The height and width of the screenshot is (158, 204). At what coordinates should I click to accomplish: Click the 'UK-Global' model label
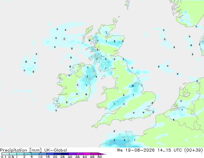point(56,150)
